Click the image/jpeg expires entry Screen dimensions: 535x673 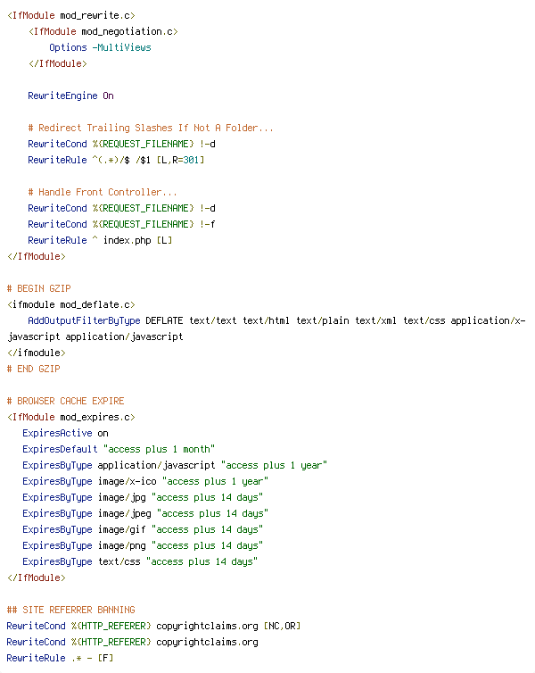145,514
